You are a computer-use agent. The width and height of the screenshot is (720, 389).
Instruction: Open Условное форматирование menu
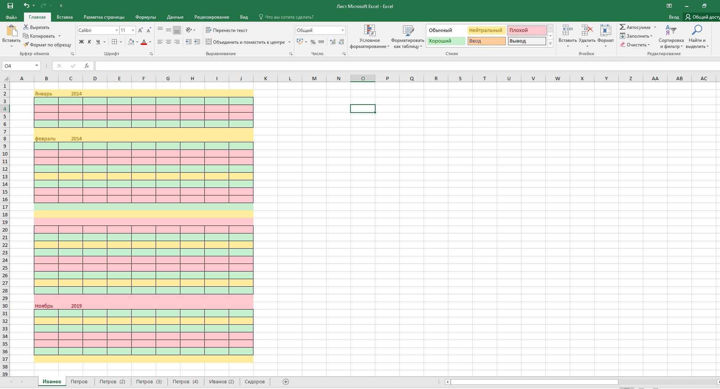point(370,37)
